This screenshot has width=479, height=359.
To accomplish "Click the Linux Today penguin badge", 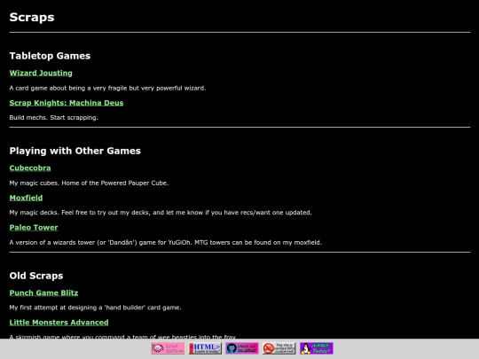I will click(316, 348).
